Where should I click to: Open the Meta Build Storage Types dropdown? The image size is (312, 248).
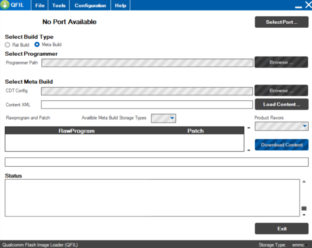pos(163,118)
